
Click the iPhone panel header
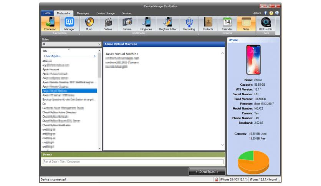click(253, 40)
